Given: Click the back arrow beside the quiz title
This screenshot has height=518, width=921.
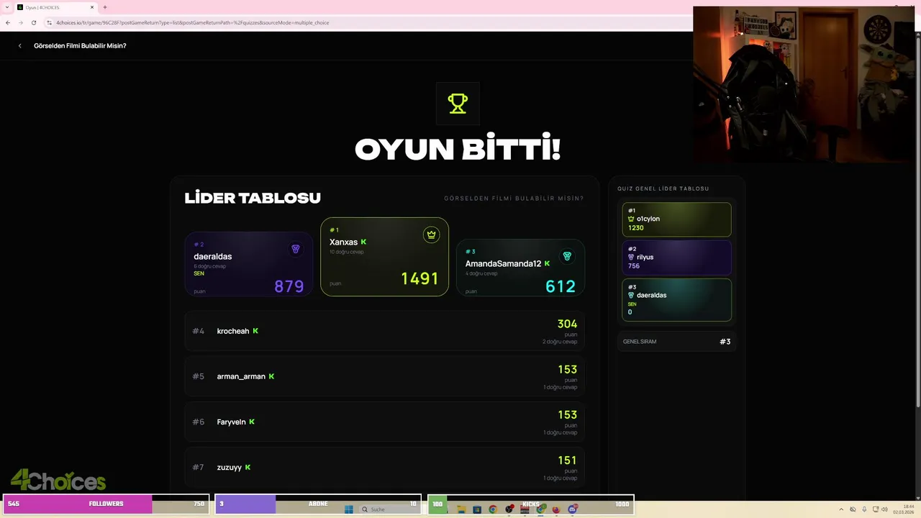Looking at the screenshot, I should [x=20, y=46].
